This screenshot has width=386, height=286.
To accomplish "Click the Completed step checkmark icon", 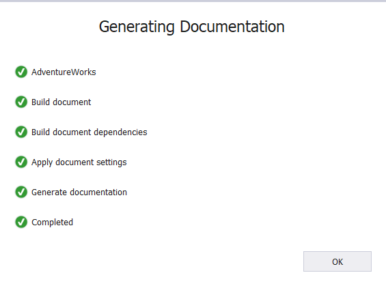I will (21, 222).
